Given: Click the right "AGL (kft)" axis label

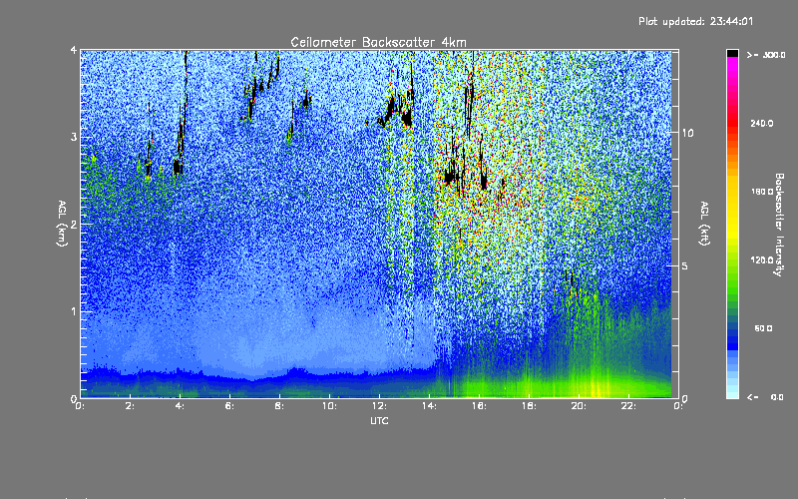Looking at the screenshot, I should [x=705, y=223].
